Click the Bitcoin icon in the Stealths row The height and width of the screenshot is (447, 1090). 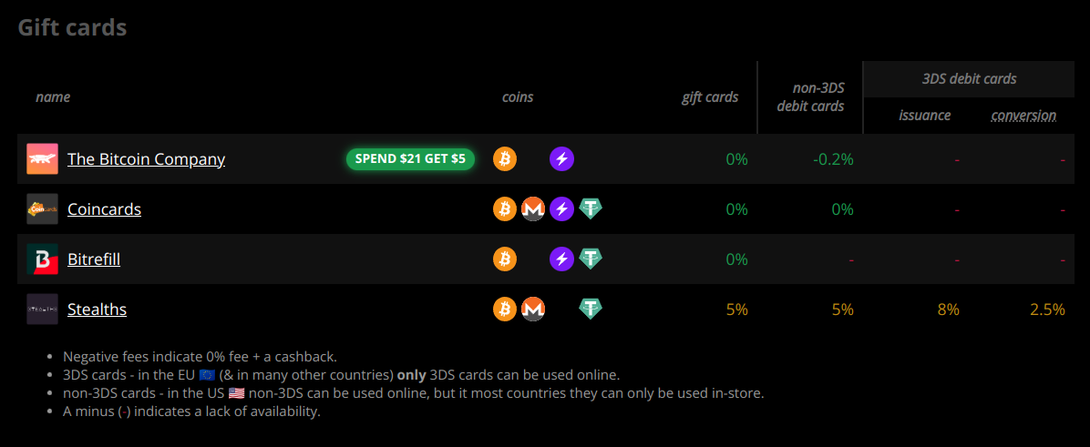click(505, 309)
